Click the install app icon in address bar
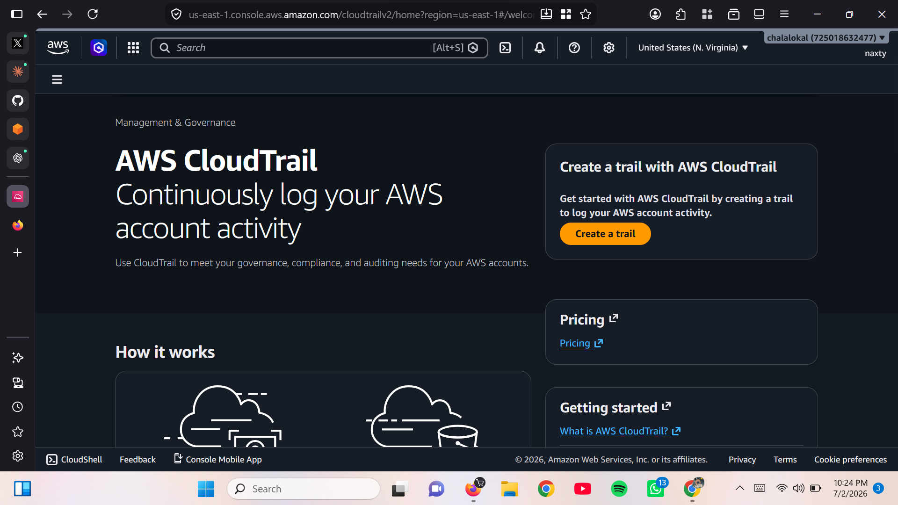The image size is (898, 505). 546,14
